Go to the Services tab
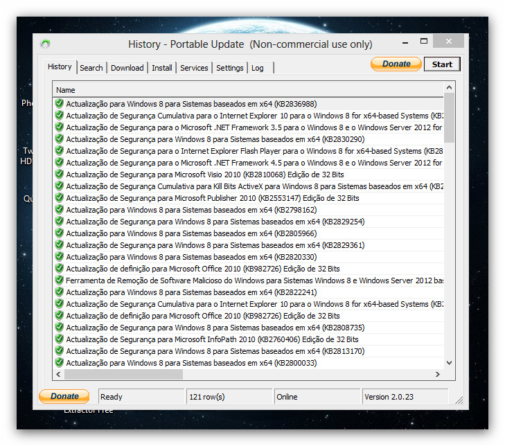This screenshot has width=505, height=446. pos(194,68)
